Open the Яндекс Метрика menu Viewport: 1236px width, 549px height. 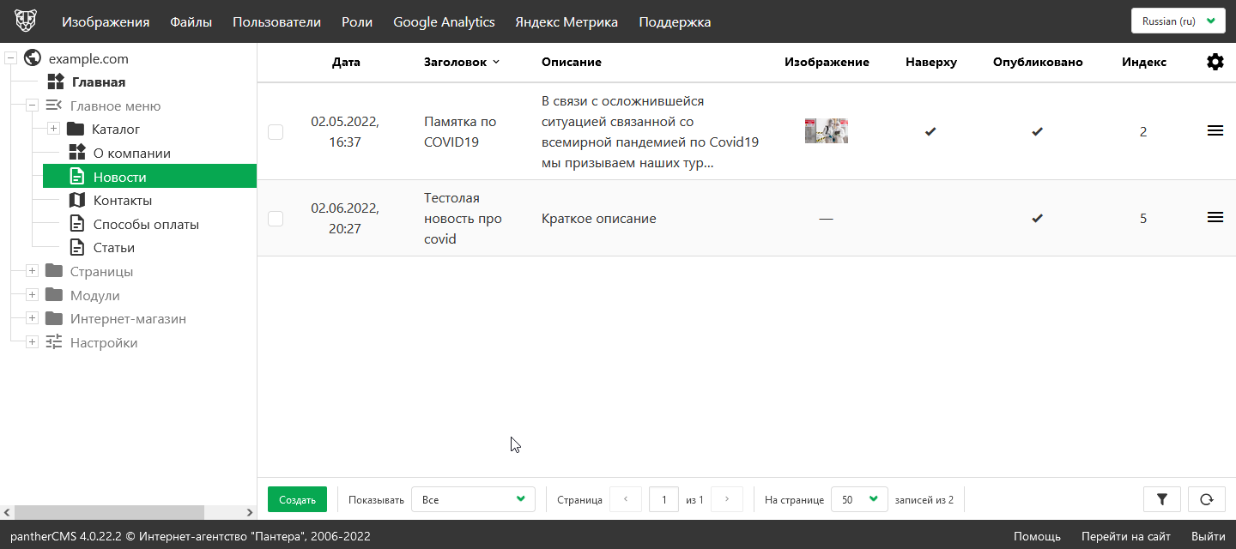tap(566, 22)
